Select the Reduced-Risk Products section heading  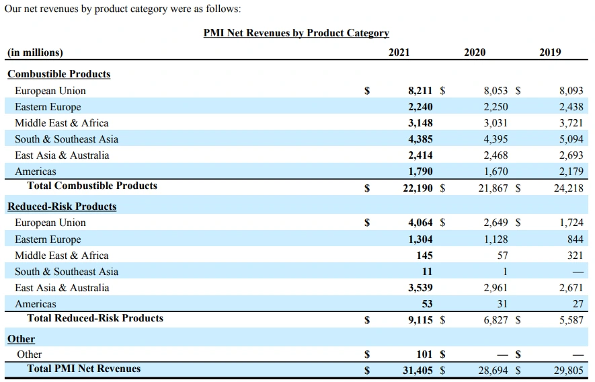click(62, 206)
